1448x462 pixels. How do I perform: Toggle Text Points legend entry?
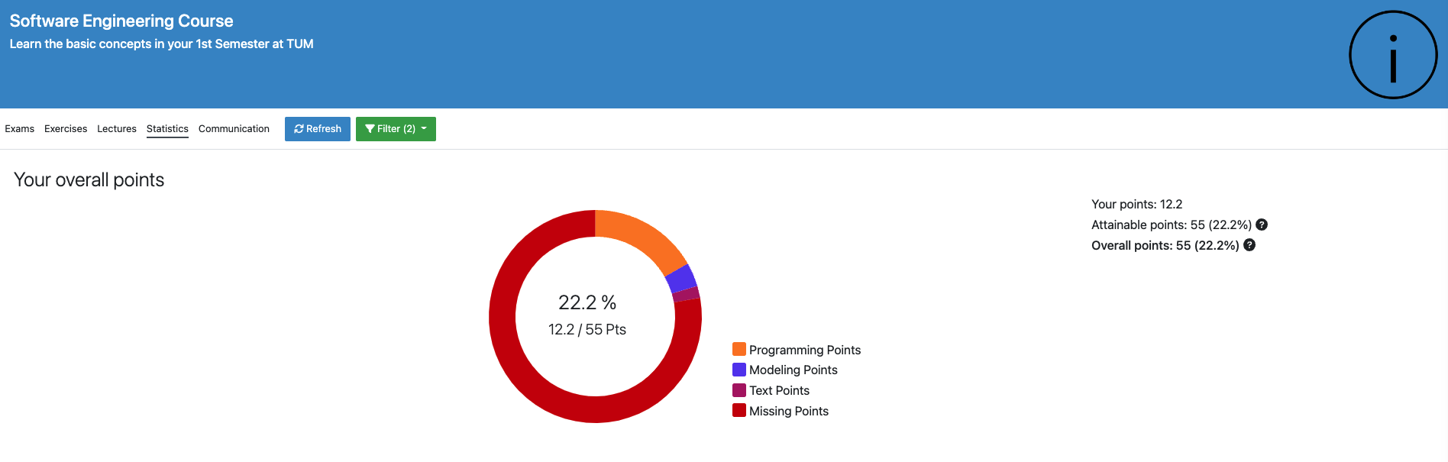pyautogui.click(x=779, y=390)
